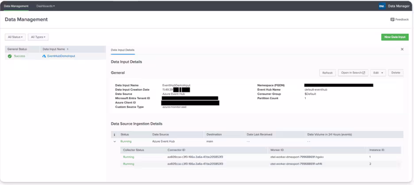This screenshot has height=185, width=414.
Task: Click the DM Data Manager avatar icon
Action: pos(382,6)
